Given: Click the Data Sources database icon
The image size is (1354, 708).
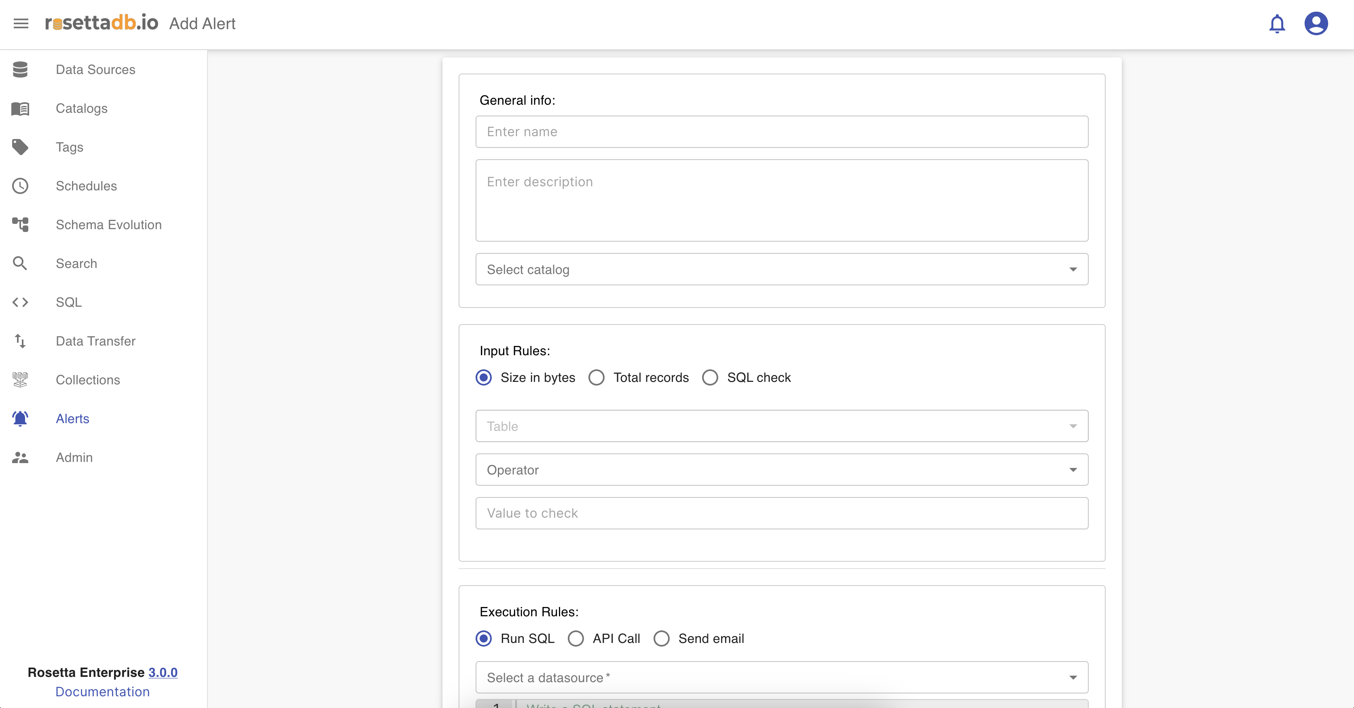Looking at the screenshot, I should point(20,70).
